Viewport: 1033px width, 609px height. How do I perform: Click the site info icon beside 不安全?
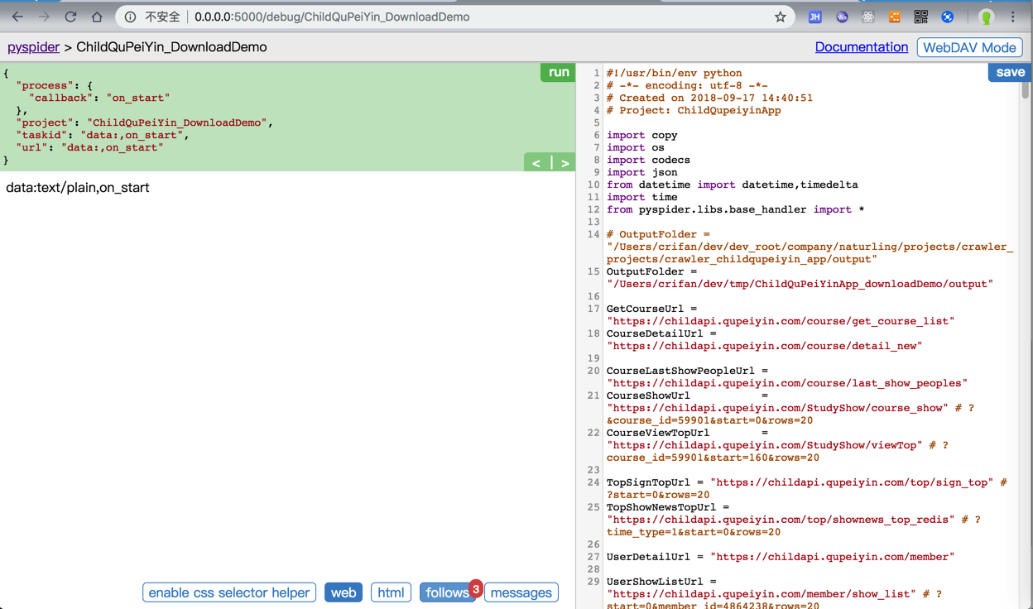(x=130, y=17)
